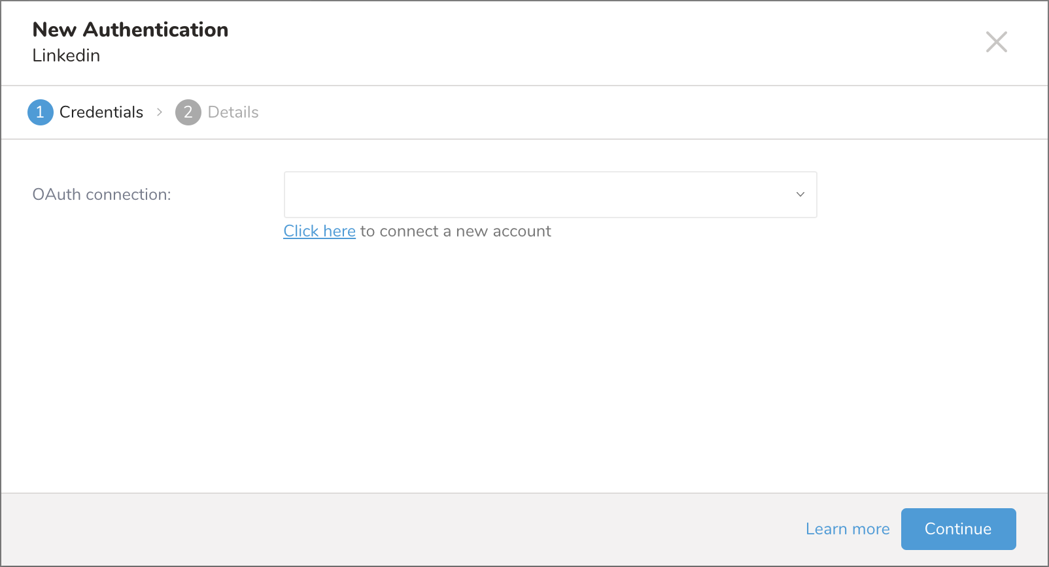Viewport: 1049px width, 567px height.
Task: Click the 'OAuth connection:' field label
Action: tap(101, 195)
